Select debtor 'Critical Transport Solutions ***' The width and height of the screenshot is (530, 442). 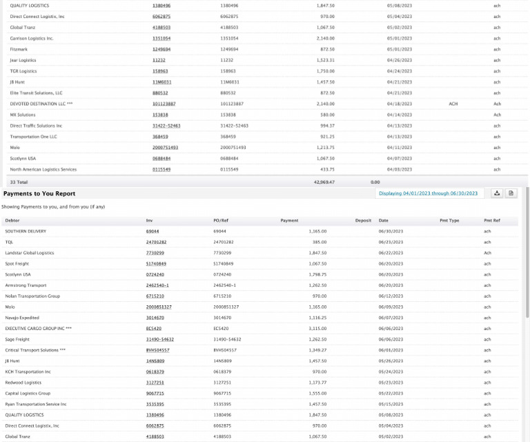(35, 350)
